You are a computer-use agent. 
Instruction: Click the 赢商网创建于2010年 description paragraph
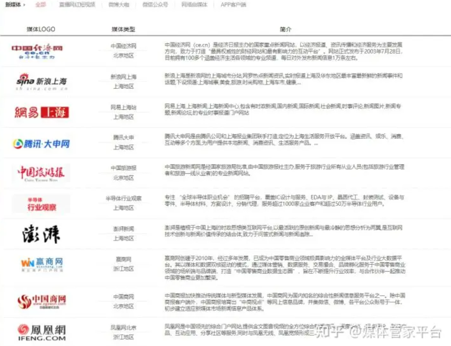pos(285,268)
